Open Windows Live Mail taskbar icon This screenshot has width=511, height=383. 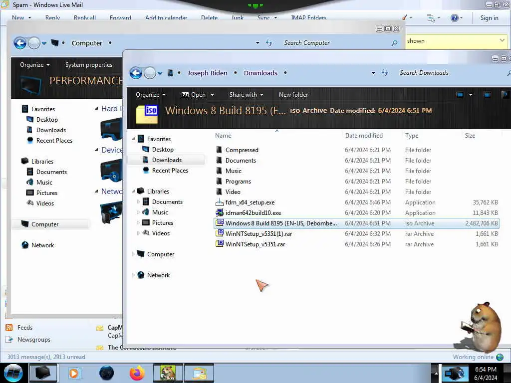pos(199,373)
